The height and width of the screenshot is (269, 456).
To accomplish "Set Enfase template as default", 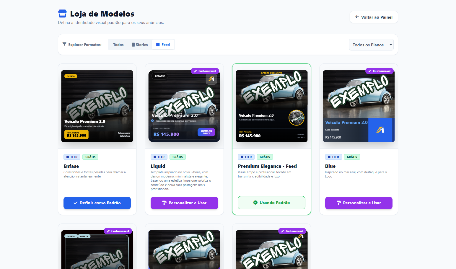I will pos(97,203).
